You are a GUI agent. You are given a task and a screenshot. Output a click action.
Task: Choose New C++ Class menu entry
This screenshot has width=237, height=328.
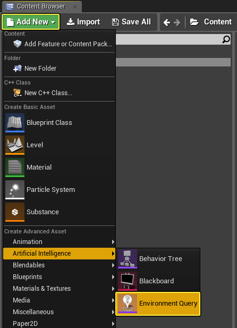(59, 93)
